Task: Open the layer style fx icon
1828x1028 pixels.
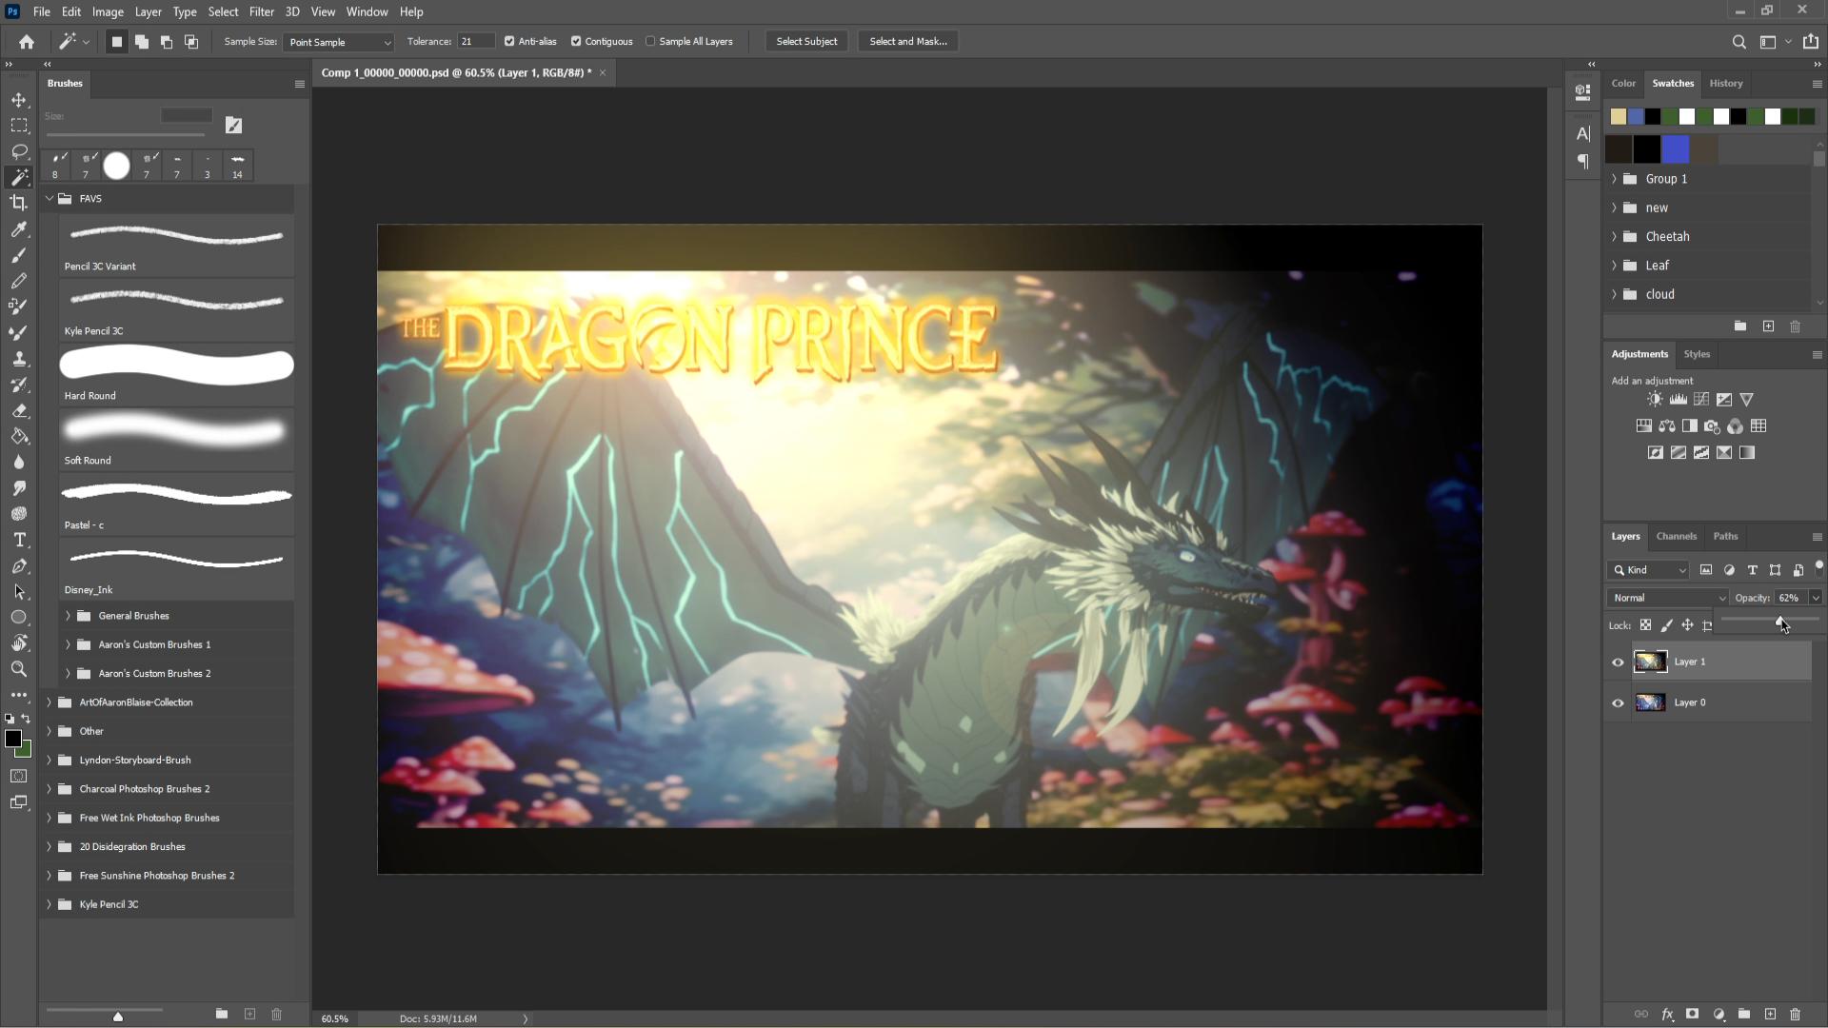Action: point(1668,1015)
